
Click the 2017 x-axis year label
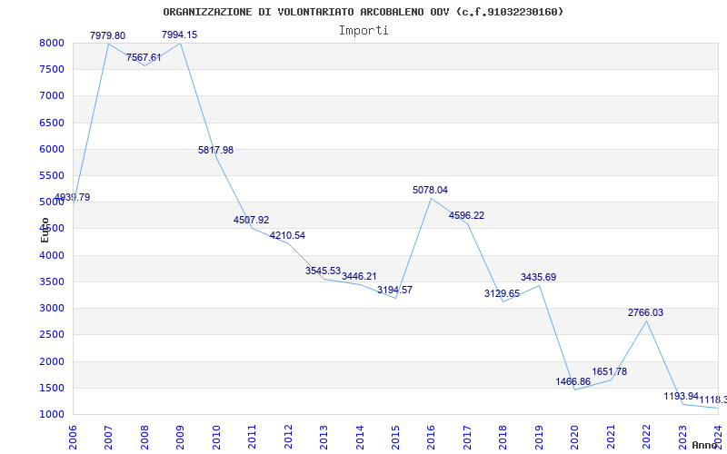[467, 437]
